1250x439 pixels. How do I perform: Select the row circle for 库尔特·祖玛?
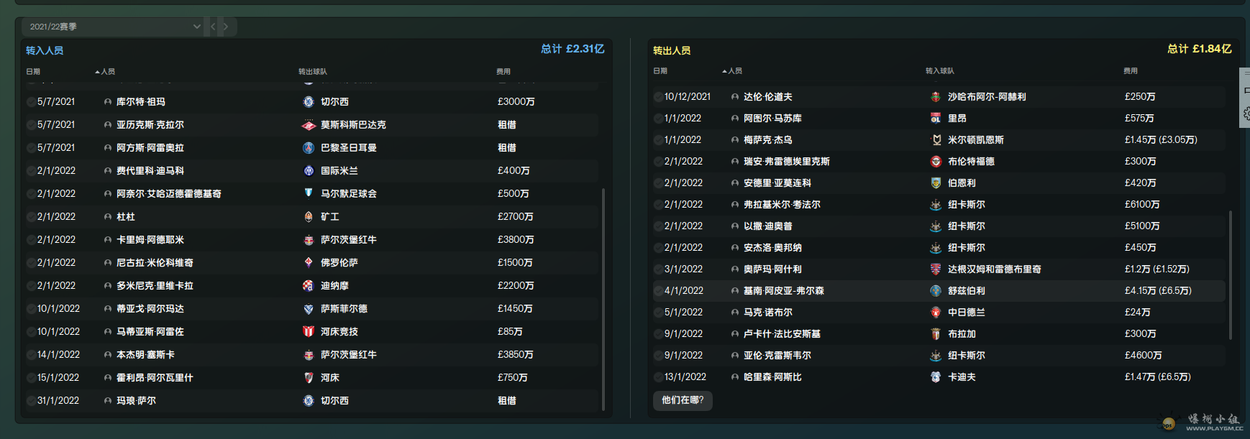[31, 102]
